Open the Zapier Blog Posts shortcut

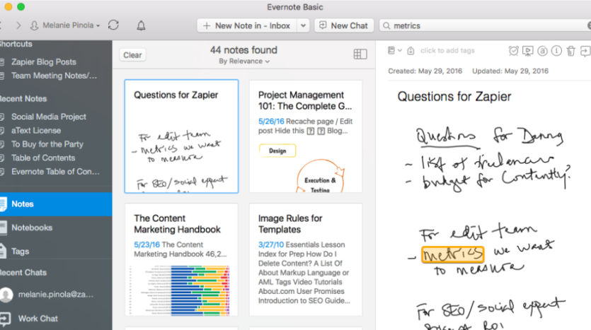(44, 61)
